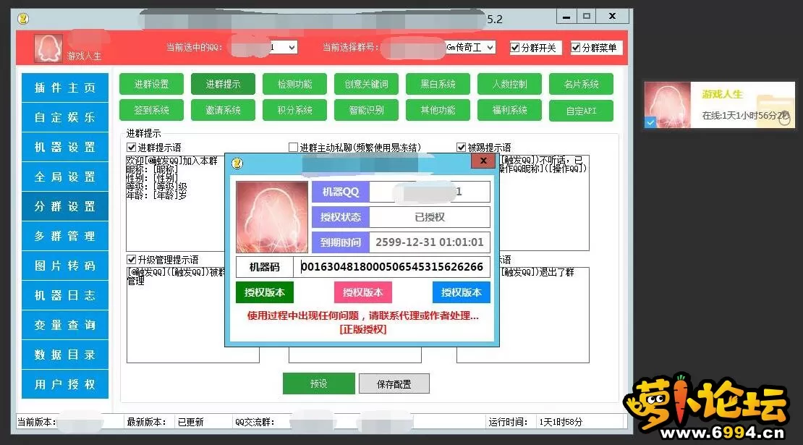Image resolution: width=803 pixels, height=445 pixels.
Task: Click the 被踢提示语 text area
Action: (x=545, y=203)
